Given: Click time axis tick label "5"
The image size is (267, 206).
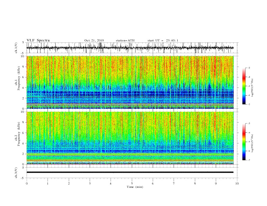Looking at the screenshot, I should click(132, 183).
